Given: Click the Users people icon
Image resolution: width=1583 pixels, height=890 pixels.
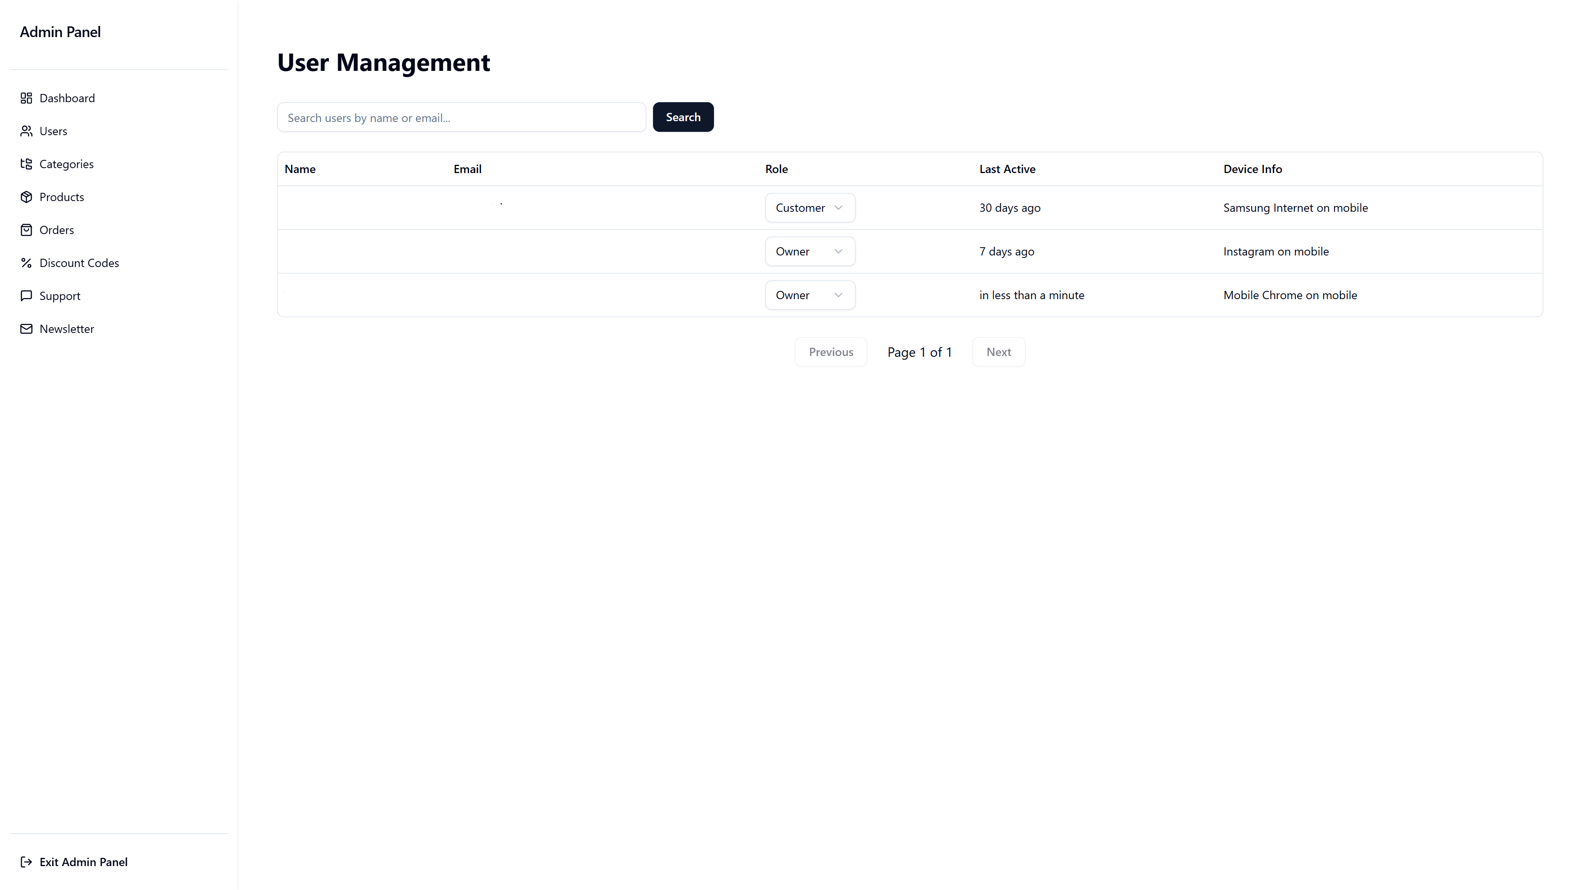Looking at the screenshot, I should click(x=26, y=131).
